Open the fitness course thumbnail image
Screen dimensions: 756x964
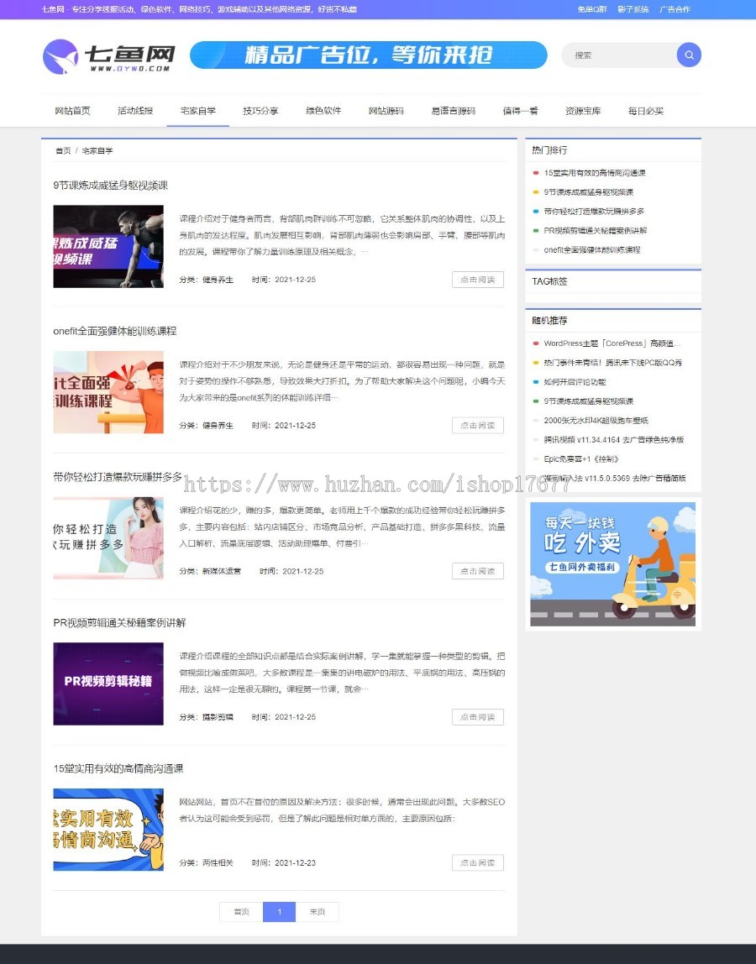(x=108, y=247)
